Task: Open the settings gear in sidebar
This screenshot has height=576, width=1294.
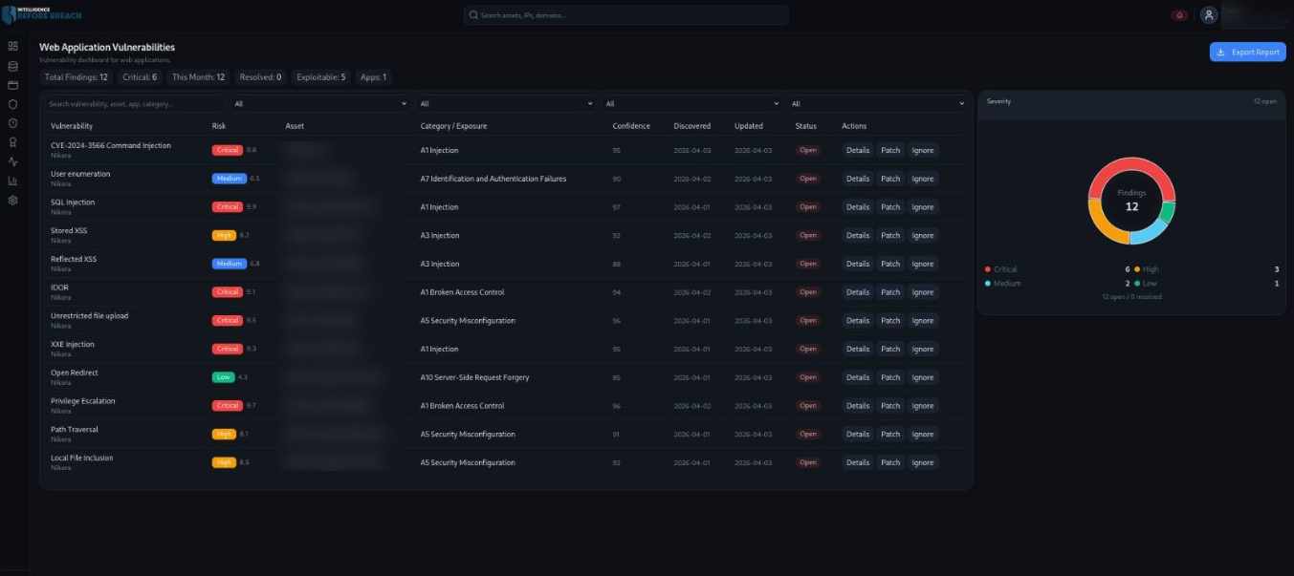Action: 13,201
